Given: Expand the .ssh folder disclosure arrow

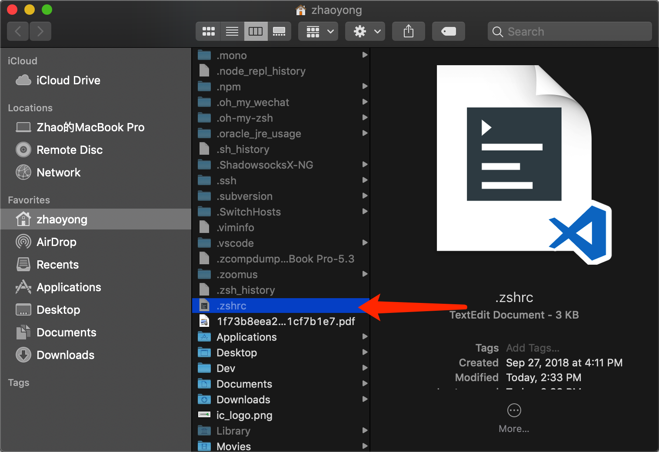Looking at the screenshot, I should [364, 180].
